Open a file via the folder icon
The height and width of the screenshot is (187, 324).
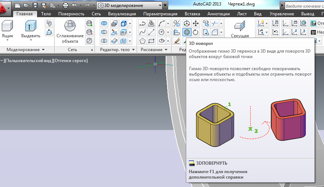click(x=26, y=5)
